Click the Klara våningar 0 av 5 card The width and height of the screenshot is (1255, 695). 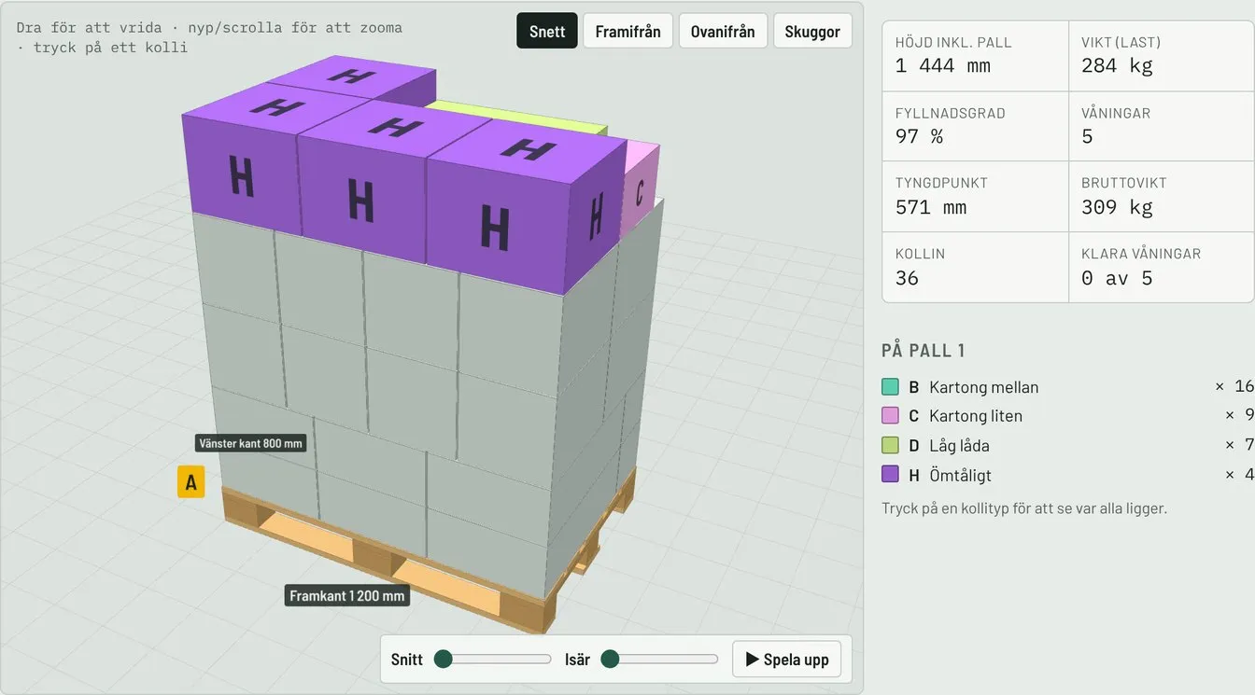click(x=1161, y=267)
